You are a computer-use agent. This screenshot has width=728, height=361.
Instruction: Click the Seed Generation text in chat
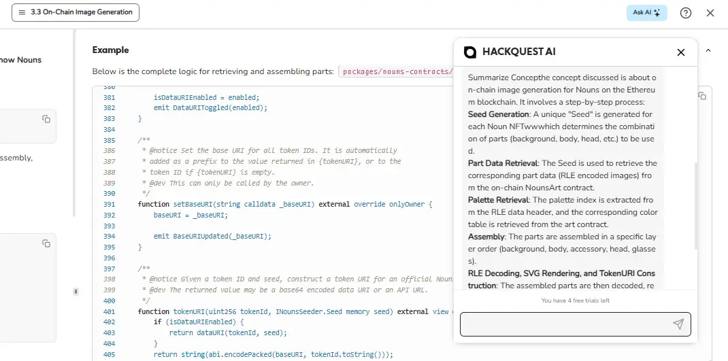[499, 114]
